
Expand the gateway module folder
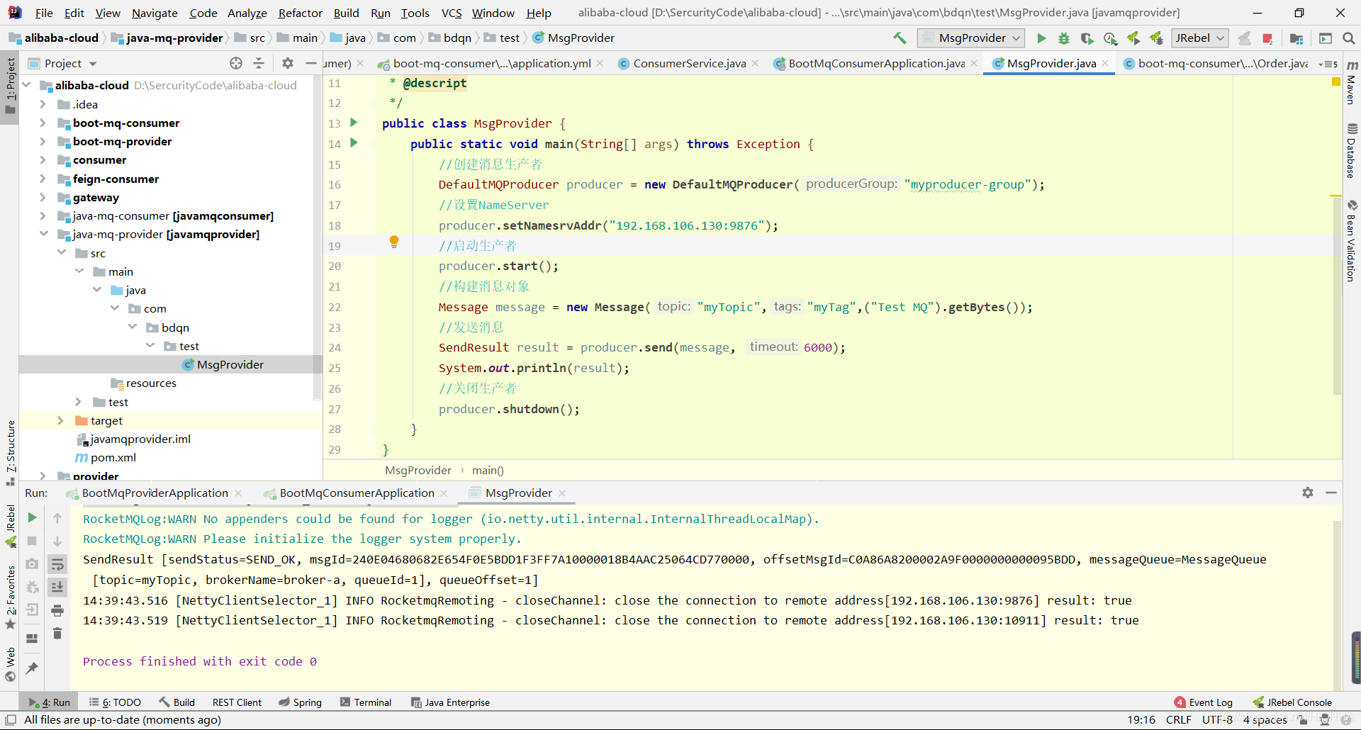coord(43,197)
